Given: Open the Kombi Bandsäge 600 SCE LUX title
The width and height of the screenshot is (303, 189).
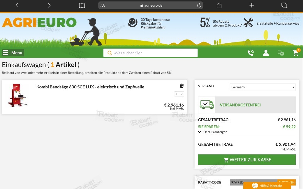Looking at the screenshot, I should tap(90, 87).
